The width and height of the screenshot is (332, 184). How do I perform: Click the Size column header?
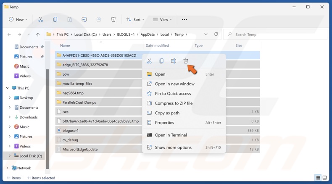239,45
